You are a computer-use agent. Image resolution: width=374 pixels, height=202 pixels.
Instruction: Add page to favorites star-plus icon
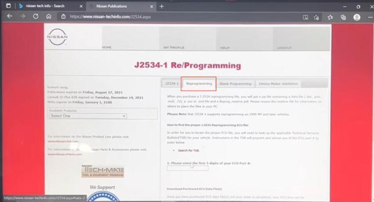316,17
